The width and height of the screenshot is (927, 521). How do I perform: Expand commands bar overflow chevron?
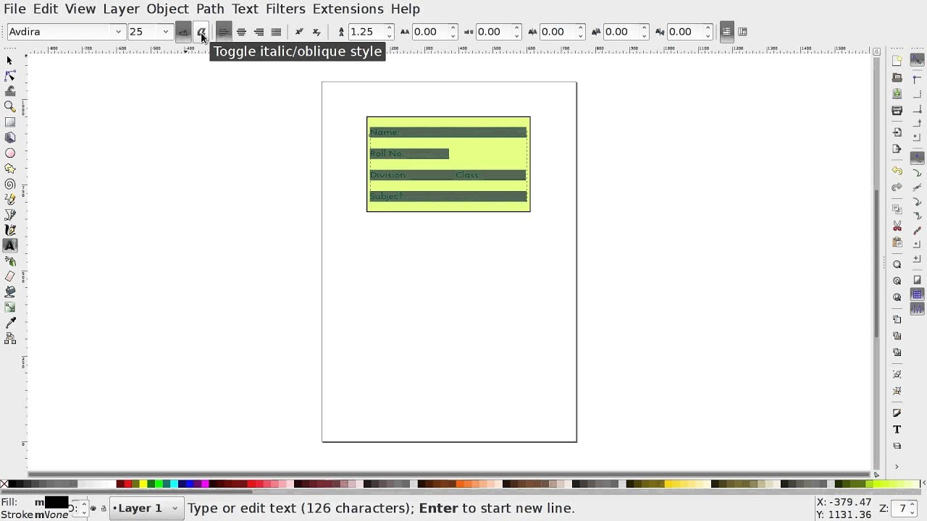click(897, 467)
